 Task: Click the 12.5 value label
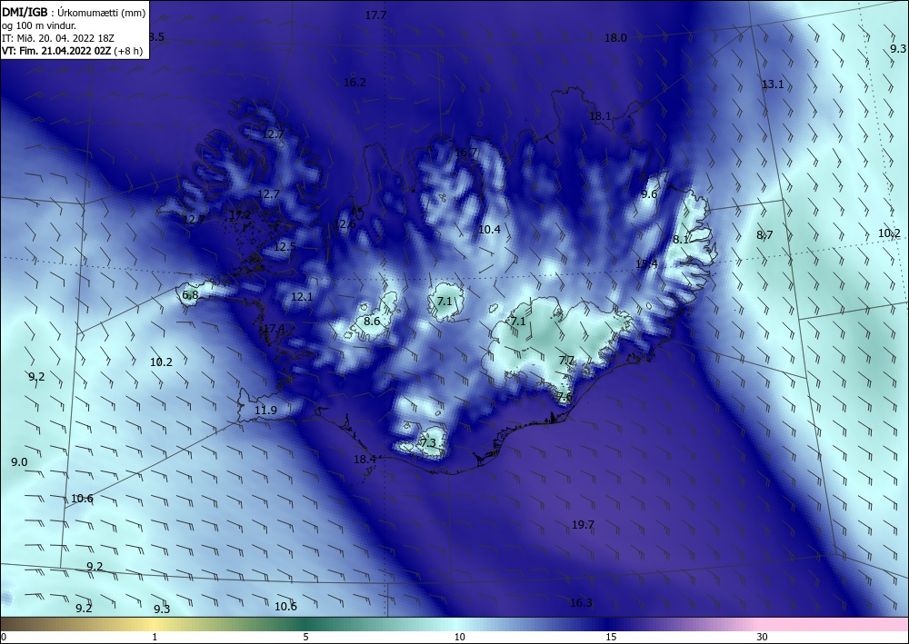[x=285, y=247]
